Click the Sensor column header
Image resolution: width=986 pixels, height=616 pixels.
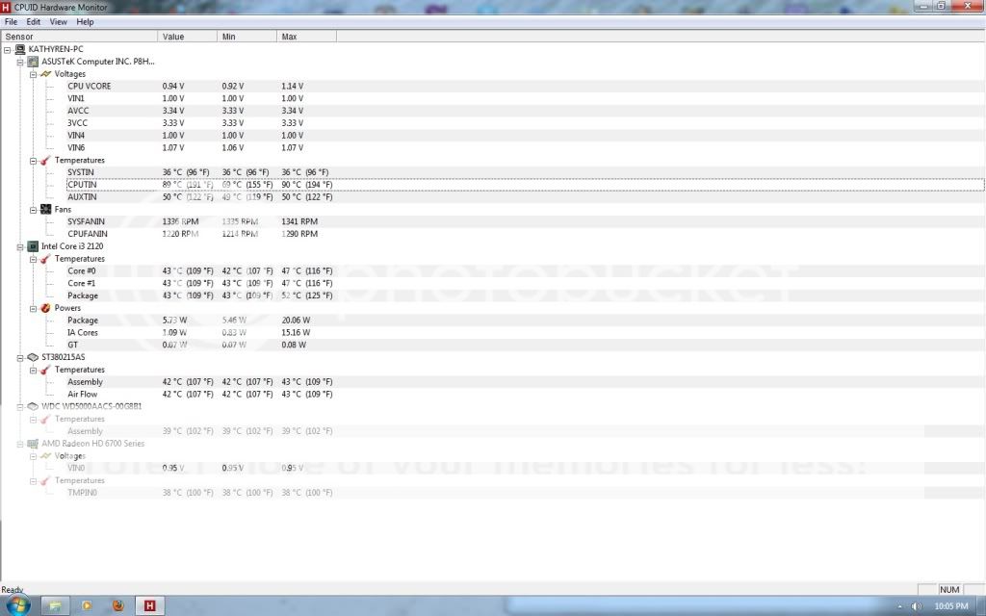click(x=79, y=37)
